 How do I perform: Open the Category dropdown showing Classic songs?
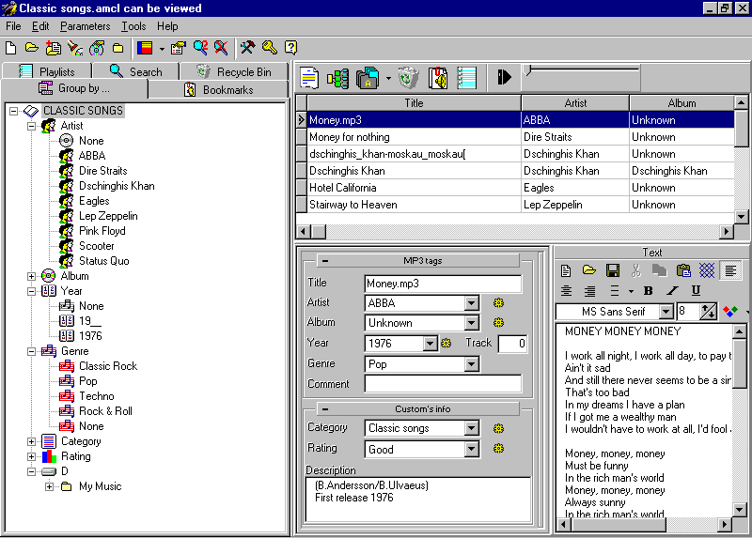click(x=472, y=428)
